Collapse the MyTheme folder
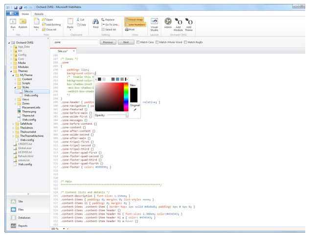This screenshot has width=316, height=237. click(13, 75)
